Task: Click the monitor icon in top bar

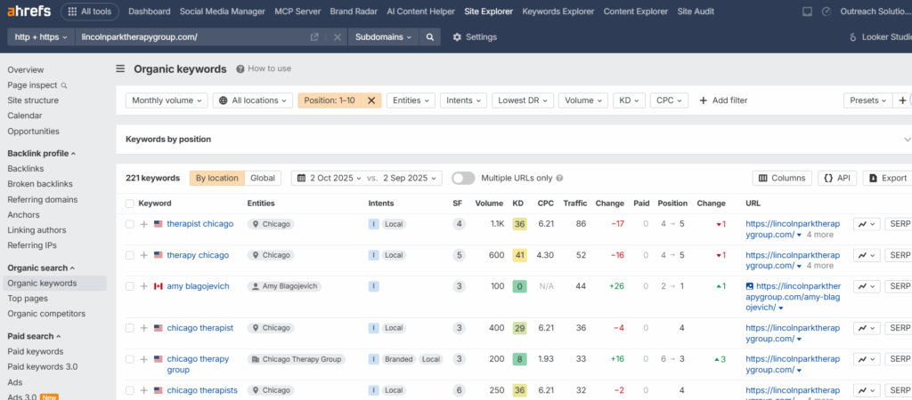Action: click(807, 11)
